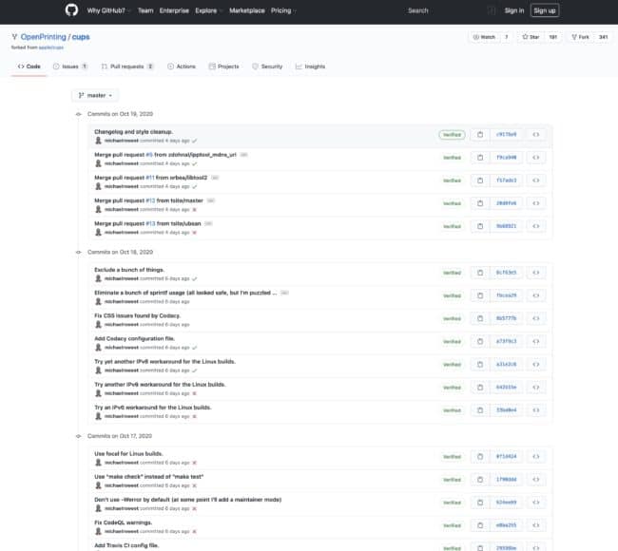This screenshot has height=551, width=618.
Task: Expand description of tolla/ubsan merge commit
Action: (x=208, y=223)
